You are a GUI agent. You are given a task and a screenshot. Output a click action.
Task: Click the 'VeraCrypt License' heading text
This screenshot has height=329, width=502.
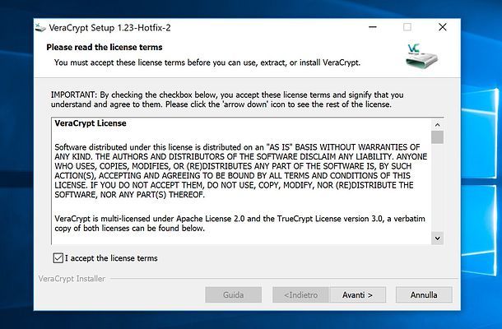click(x=91, y=123)
